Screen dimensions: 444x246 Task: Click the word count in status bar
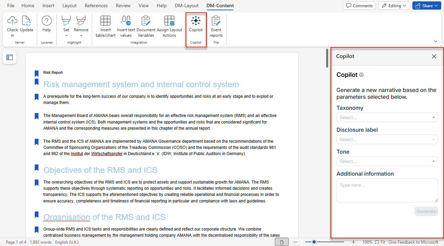tap(41, 242)
